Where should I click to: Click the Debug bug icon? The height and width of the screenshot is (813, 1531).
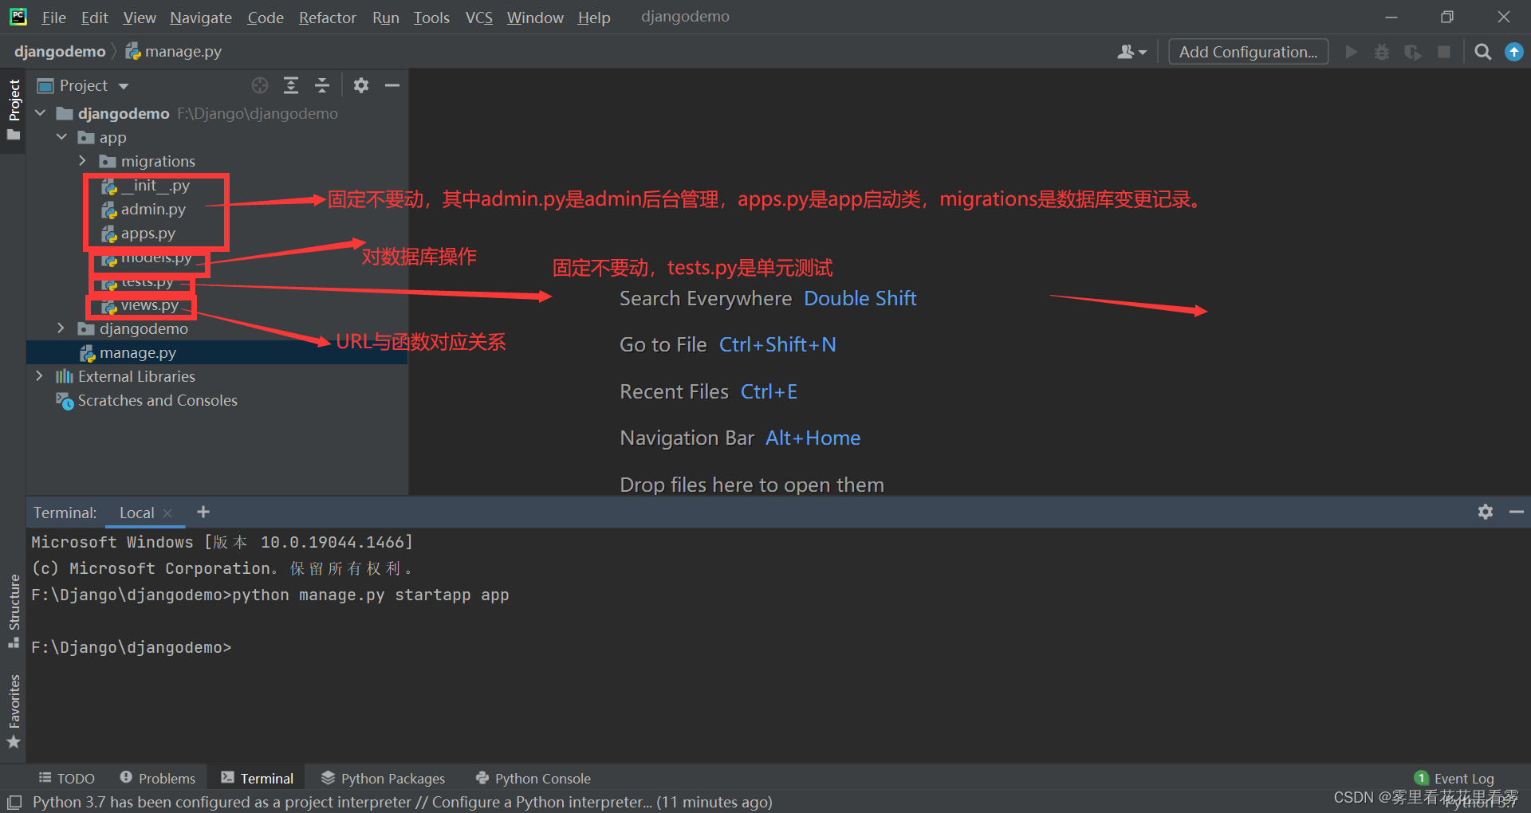pos(1382,52)
